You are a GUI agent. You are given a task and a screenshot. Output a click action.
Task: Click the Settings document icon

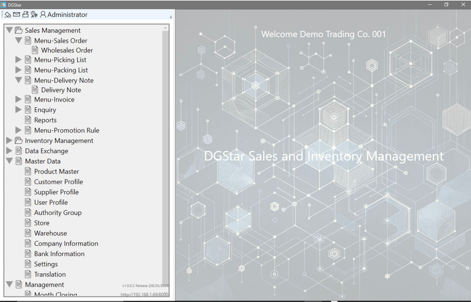coord(28,264)
